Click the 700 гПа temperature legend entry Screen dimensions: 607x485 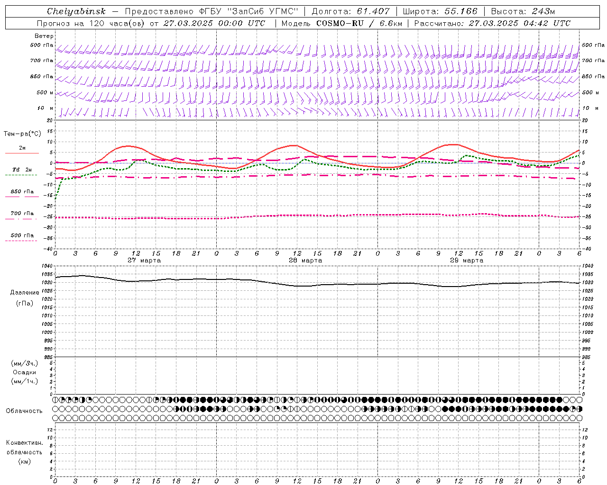[x=22, y=214]
